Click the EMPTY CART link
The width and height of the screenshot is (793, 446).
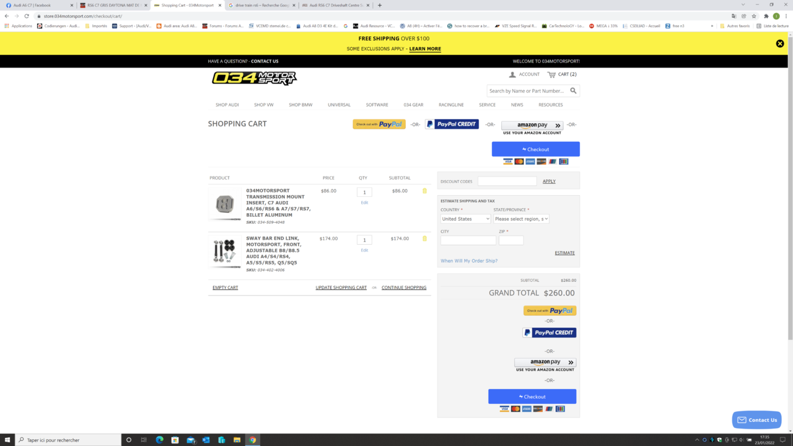pos(225,287)
